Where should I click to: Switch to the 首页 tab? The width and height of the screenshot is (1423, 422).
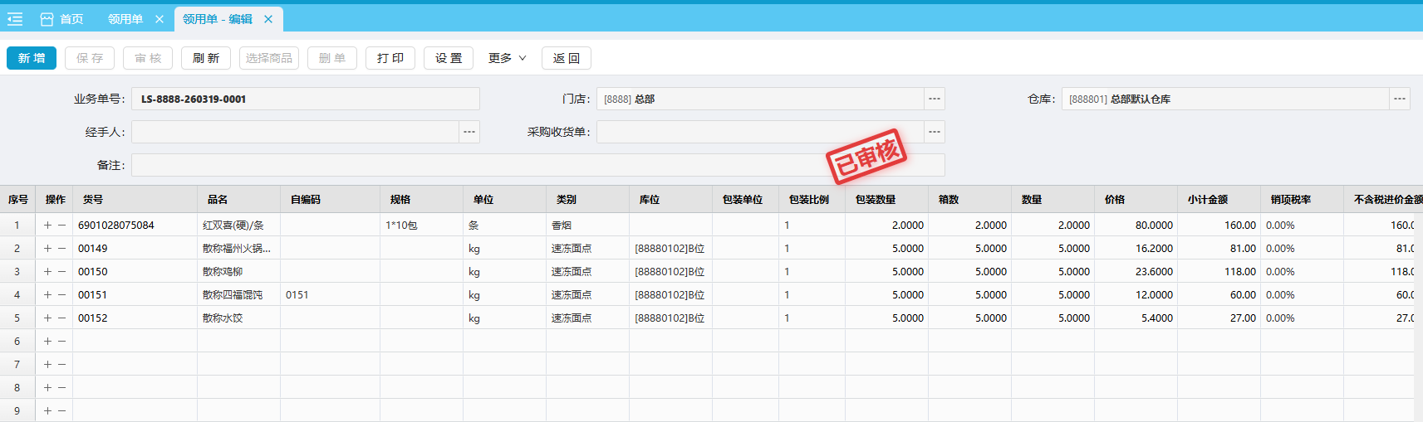(62, 19)
